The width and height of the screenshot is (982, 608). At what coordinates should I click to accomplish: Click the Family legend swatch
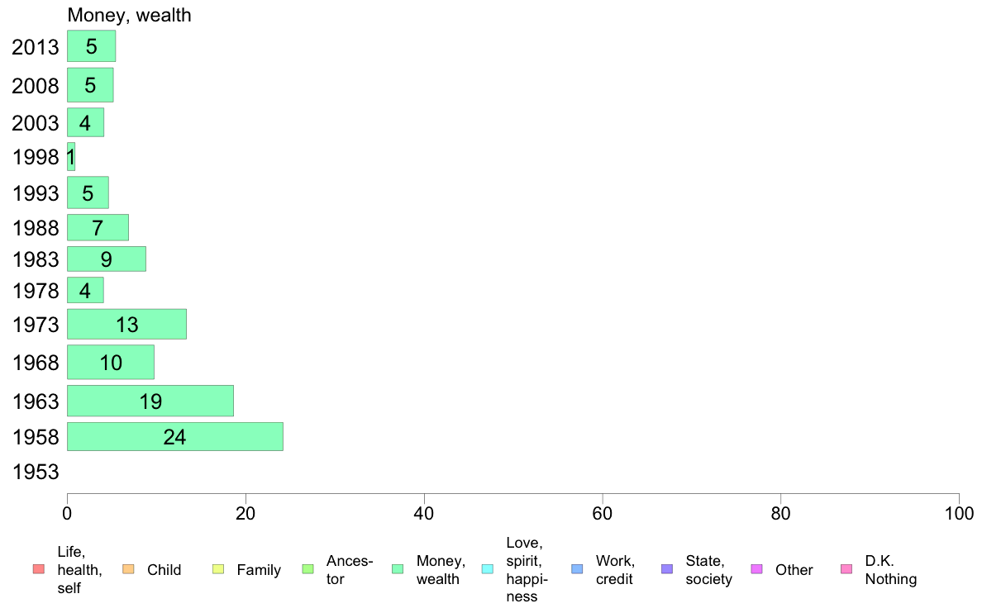218,569
